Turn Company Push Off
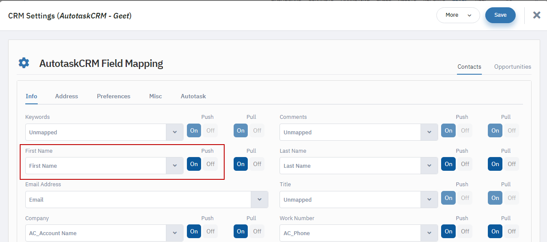 click(x=210, y=231)
